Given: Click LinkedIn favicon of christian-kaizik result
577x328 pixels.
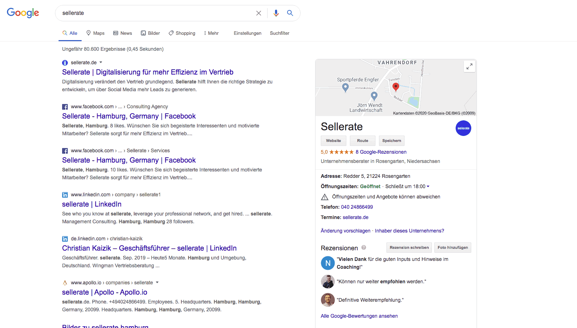Looking at the screenshot, I should coord(65,239).
